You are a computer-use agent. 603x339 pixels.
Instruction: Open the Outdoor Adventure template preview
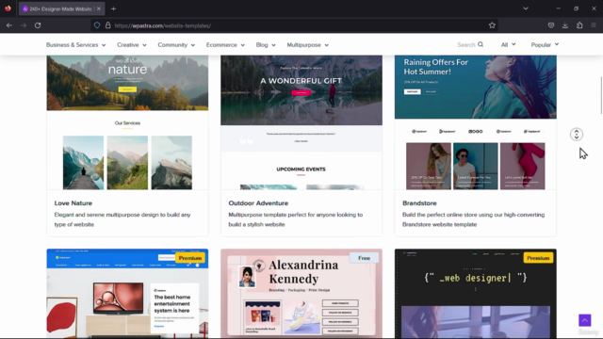[x=301, y=122]
